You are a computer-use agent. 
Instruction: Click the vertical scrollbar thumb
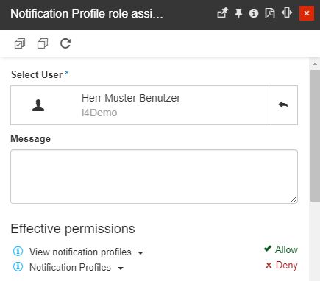315,135
